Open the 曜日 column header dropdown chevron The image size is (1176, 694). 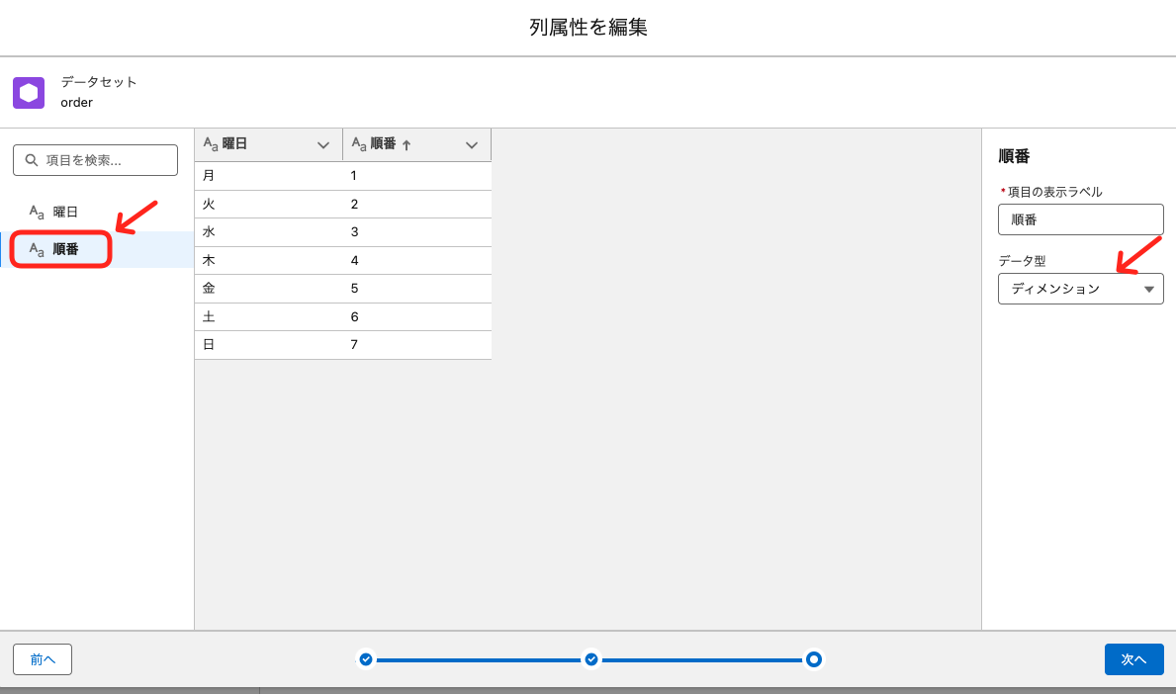click(x=323, y=144)
